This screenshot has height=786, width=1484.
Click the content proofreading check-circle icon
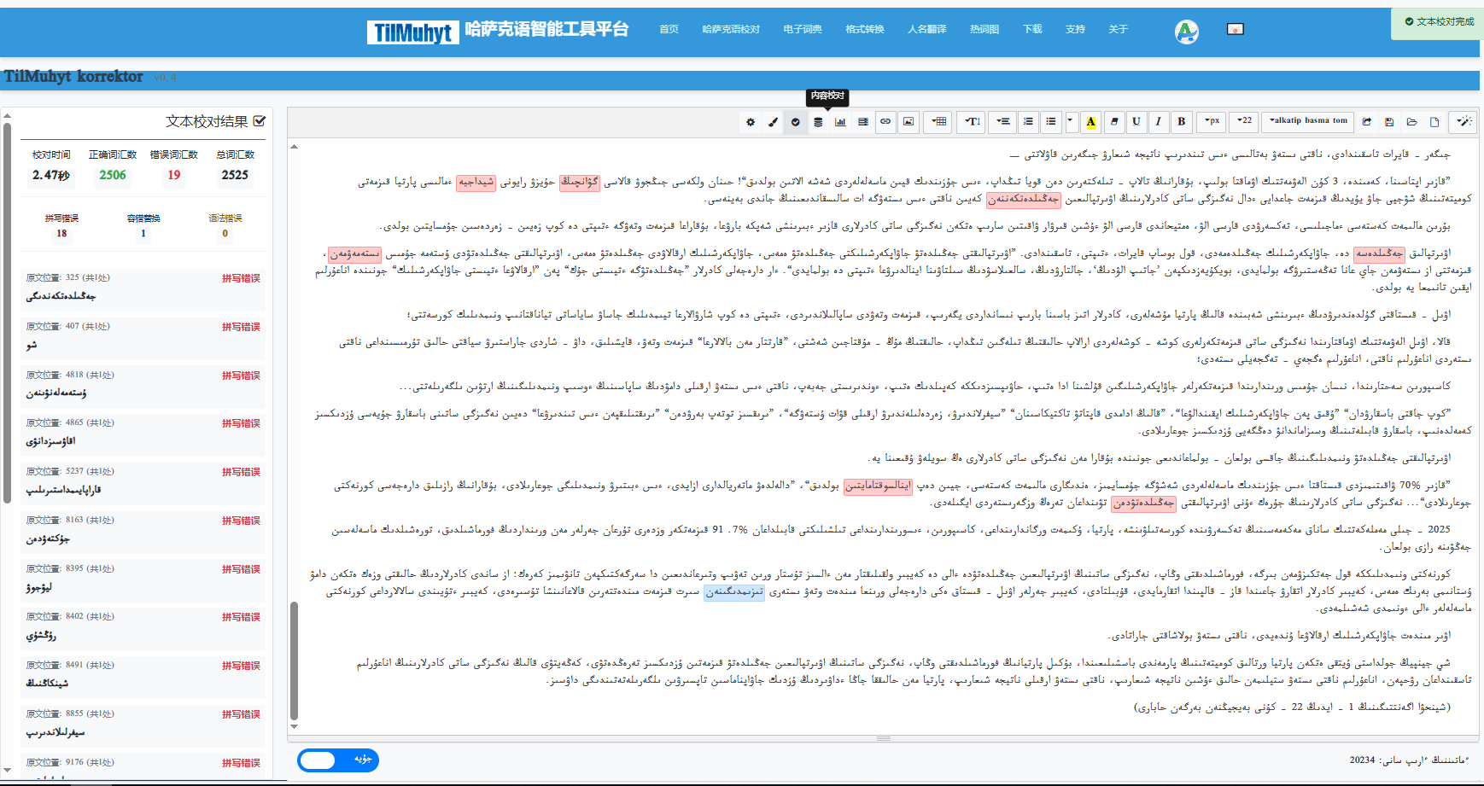coord(795,122)
